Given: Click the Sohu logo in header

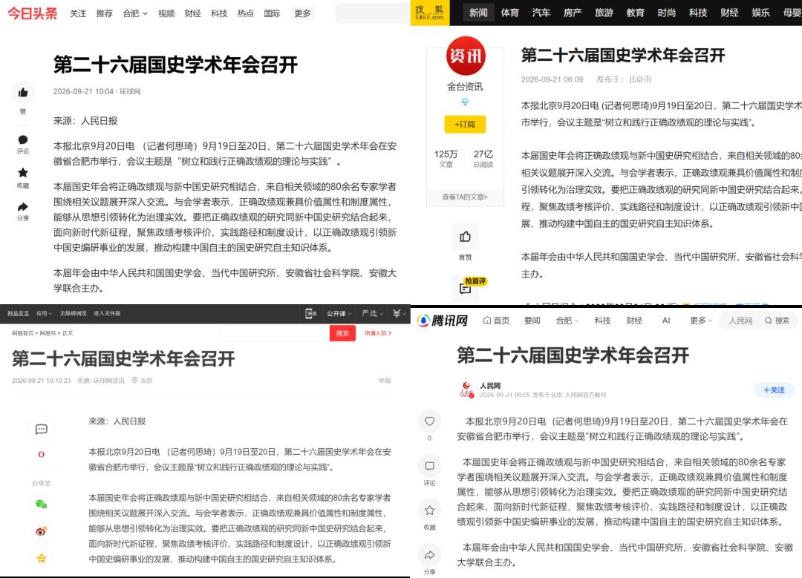Looking at the screenshot, I should (430, 13).
